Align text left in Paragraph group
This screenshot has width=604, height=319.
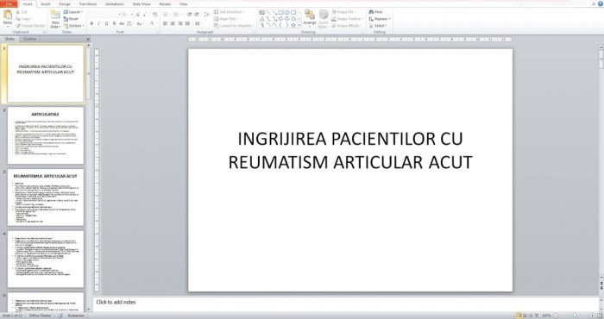pos(166,23)
